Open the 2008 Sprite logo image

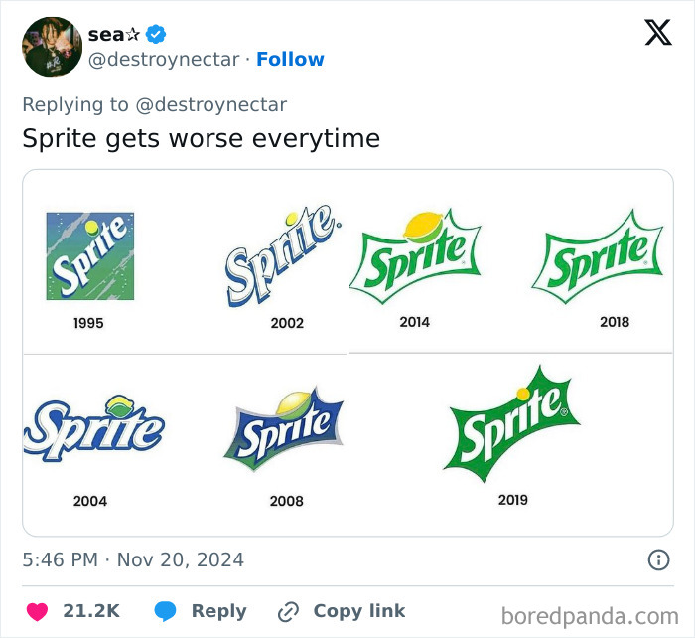coord(284,430)
